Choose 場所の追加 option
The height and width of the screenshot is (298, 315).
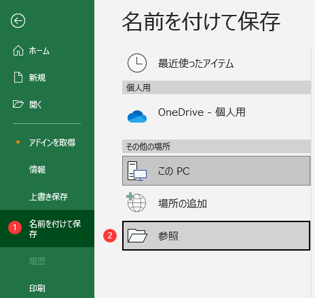(216, 203)
